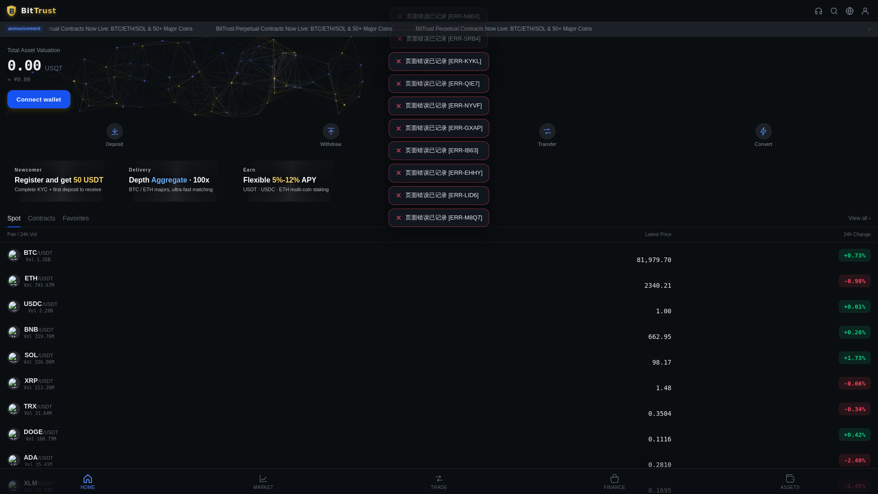Dismiss the ERR-LID6 error toast X
878x494 pixels.
coord(399,195)
